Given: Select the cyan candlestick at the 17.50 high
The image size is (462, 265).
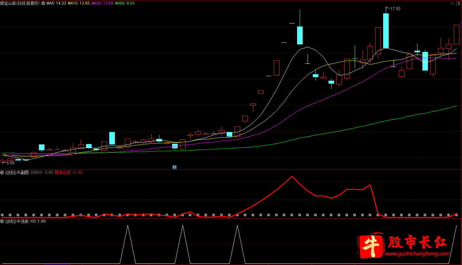Looking at the screenshot, I should (386, 31).
